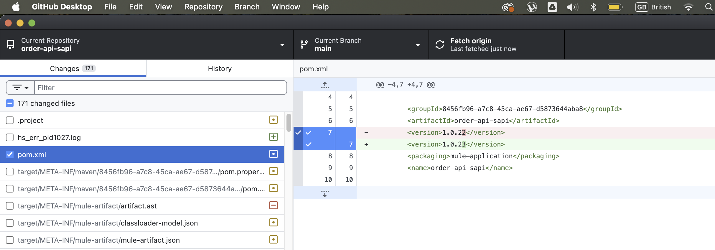This screenshot has width=715, height=250.
Task: Open the Apple menu
Action: tap(16, 7)
